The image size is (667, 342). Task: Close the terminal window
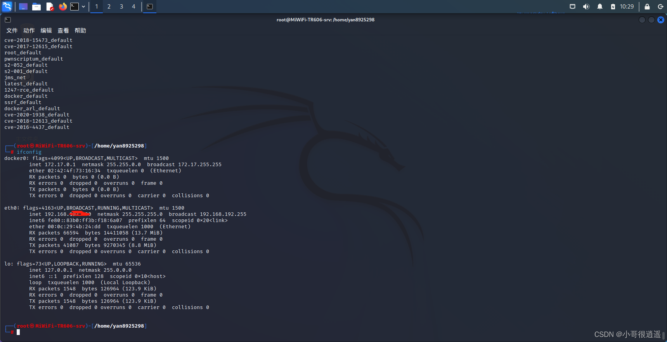[x=661, y=20]
